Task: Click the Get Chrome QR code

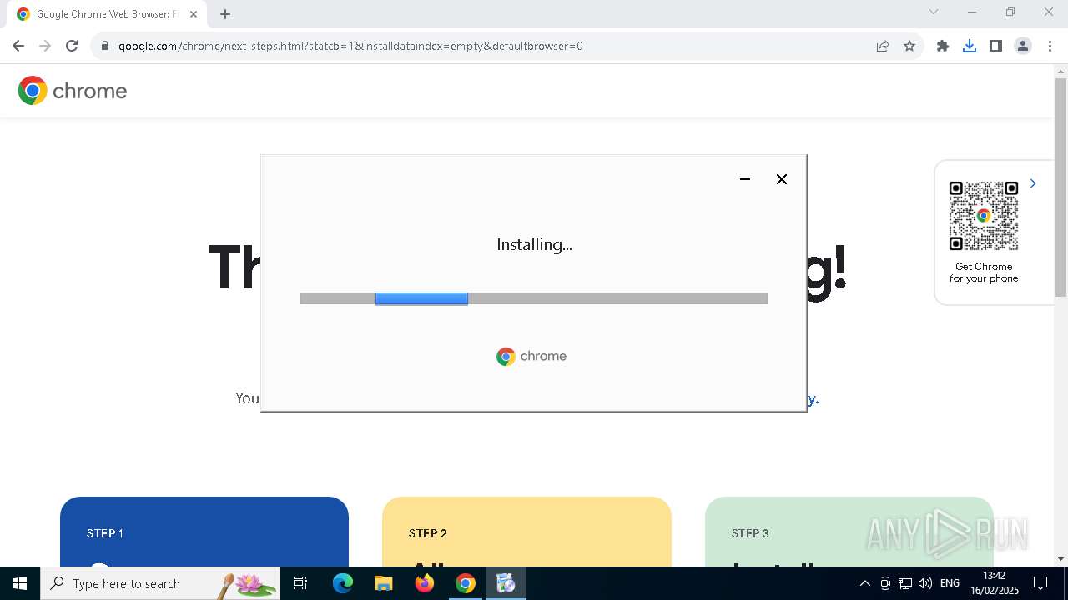Action: 984,216
